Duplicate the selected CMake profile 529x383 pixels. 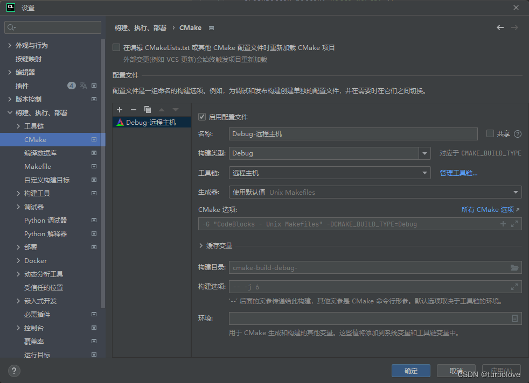pos(147,110)
